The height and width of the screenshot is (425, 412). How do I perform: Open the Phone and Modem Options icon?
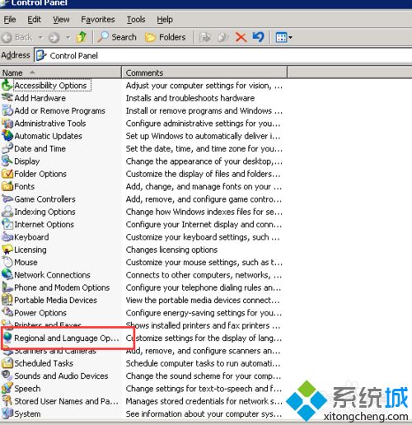coord(7,287)
